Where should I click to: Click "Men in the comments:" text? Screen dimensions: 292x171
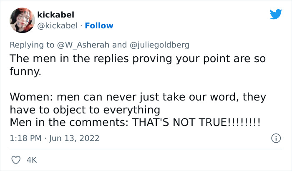click(68, 123)
